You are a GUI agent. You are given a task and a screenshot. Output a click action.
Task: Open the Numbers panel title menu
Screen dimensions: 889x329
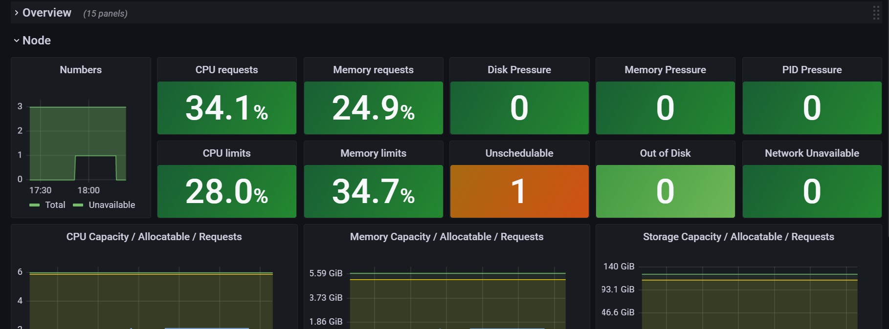click(81, 70)
